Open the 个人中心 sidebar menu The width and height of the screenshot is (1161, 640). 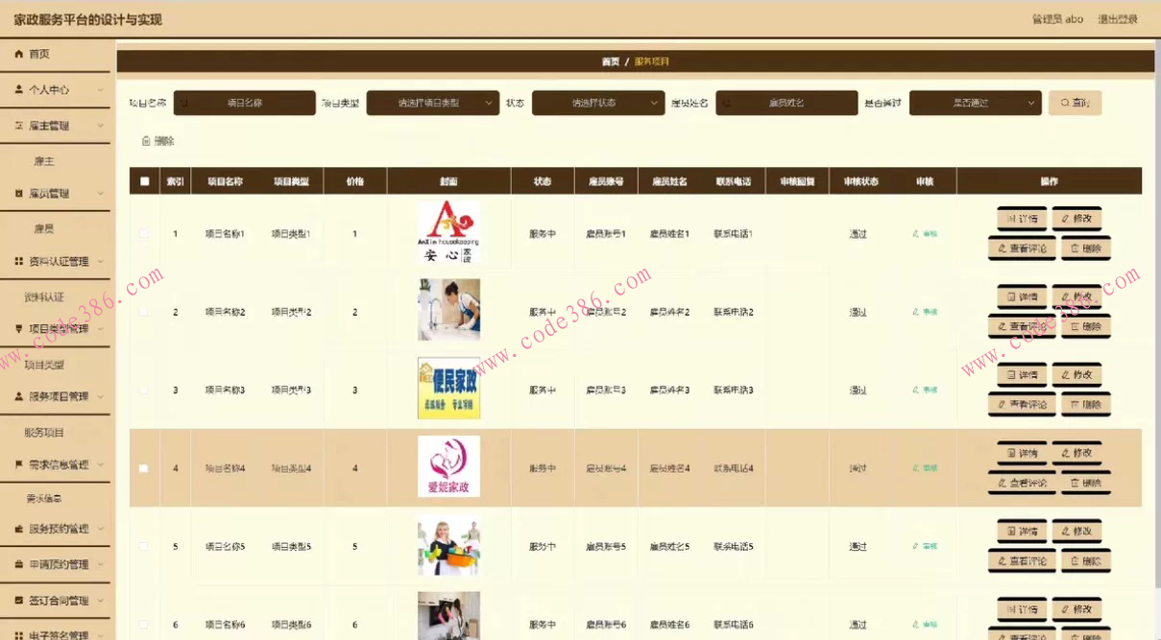pyautogui.click(x=55, y=89)
